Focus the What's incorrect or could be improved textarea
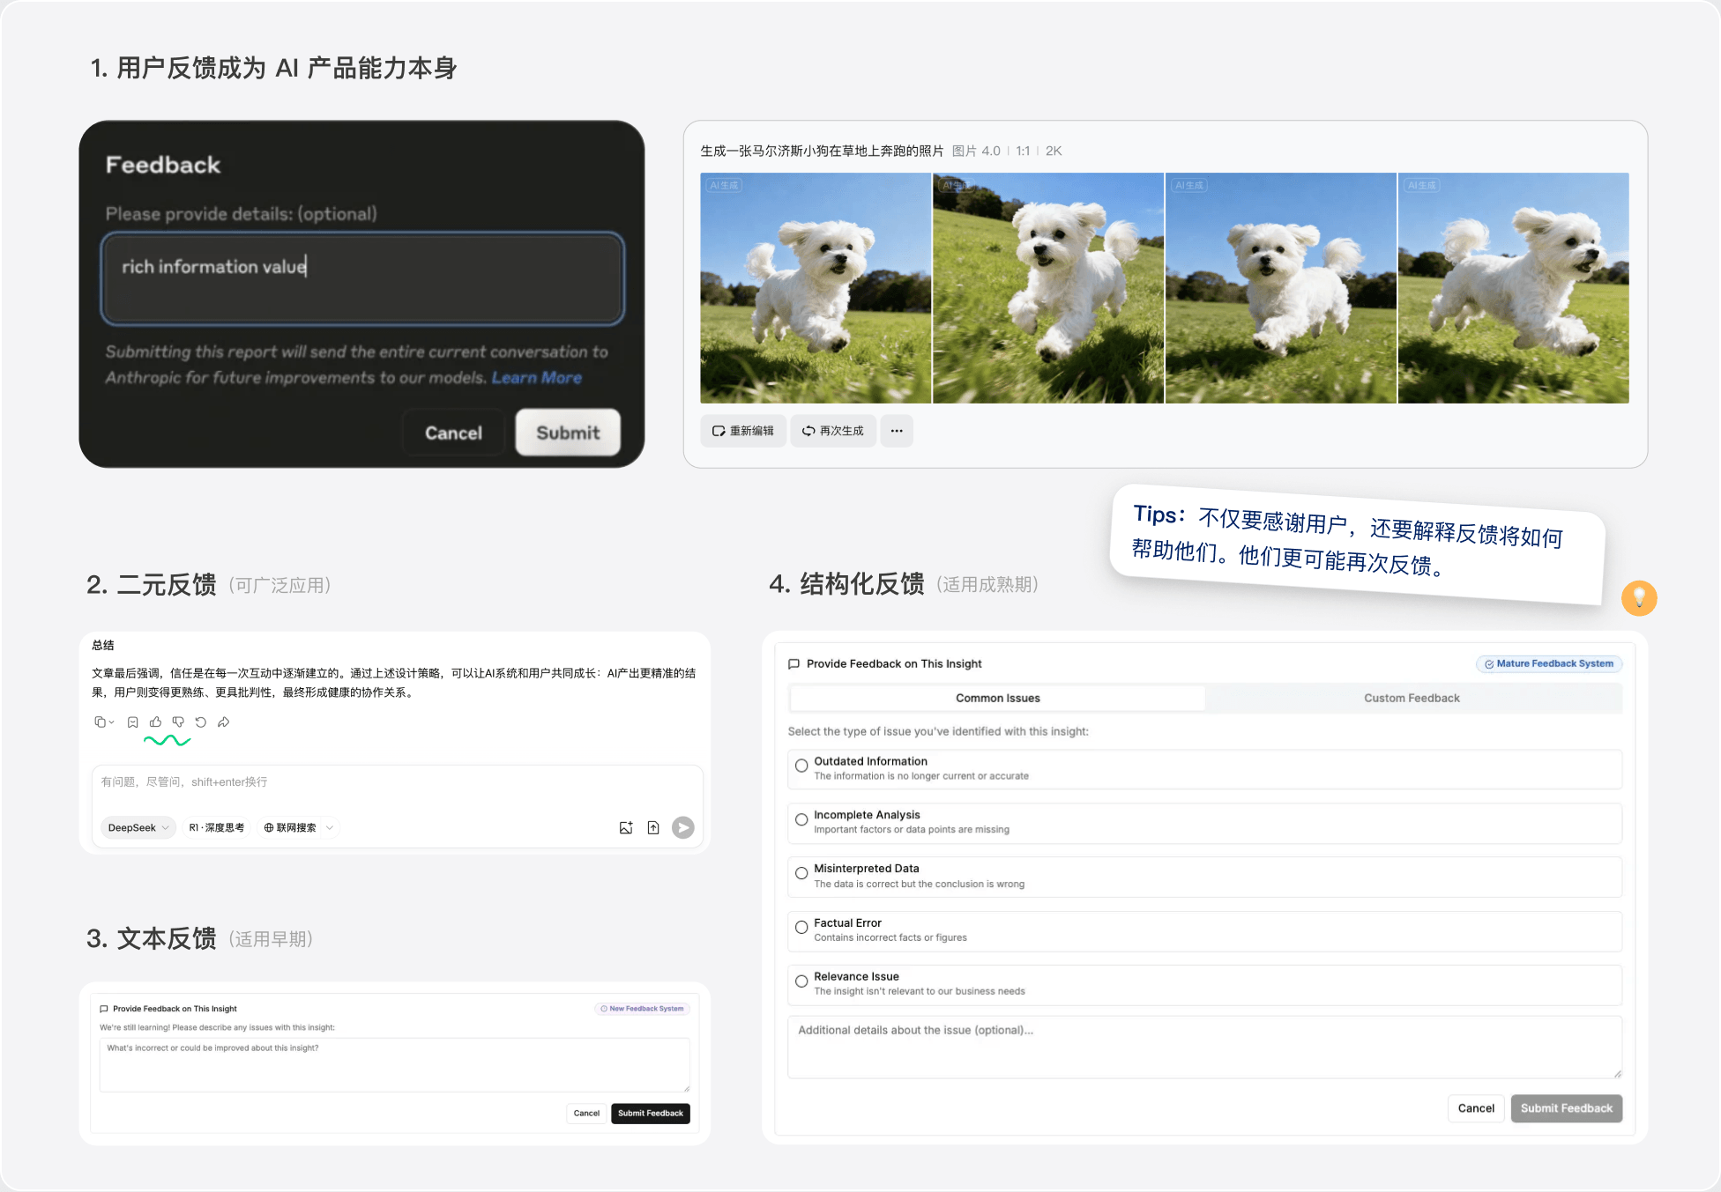 pyautogui.click(x=395, y=1065)
